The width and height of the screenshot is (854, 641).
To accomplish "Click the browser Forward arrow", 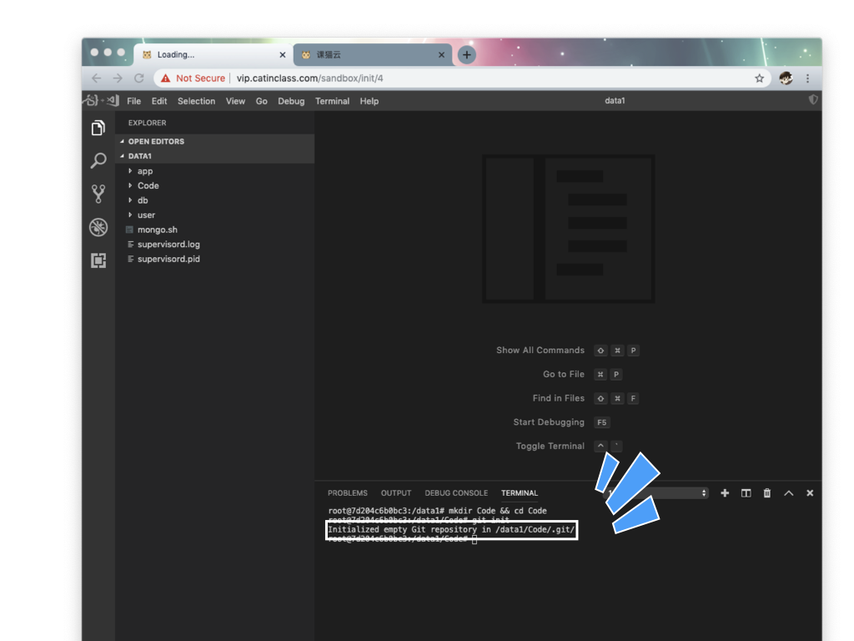I will [118, 78].
